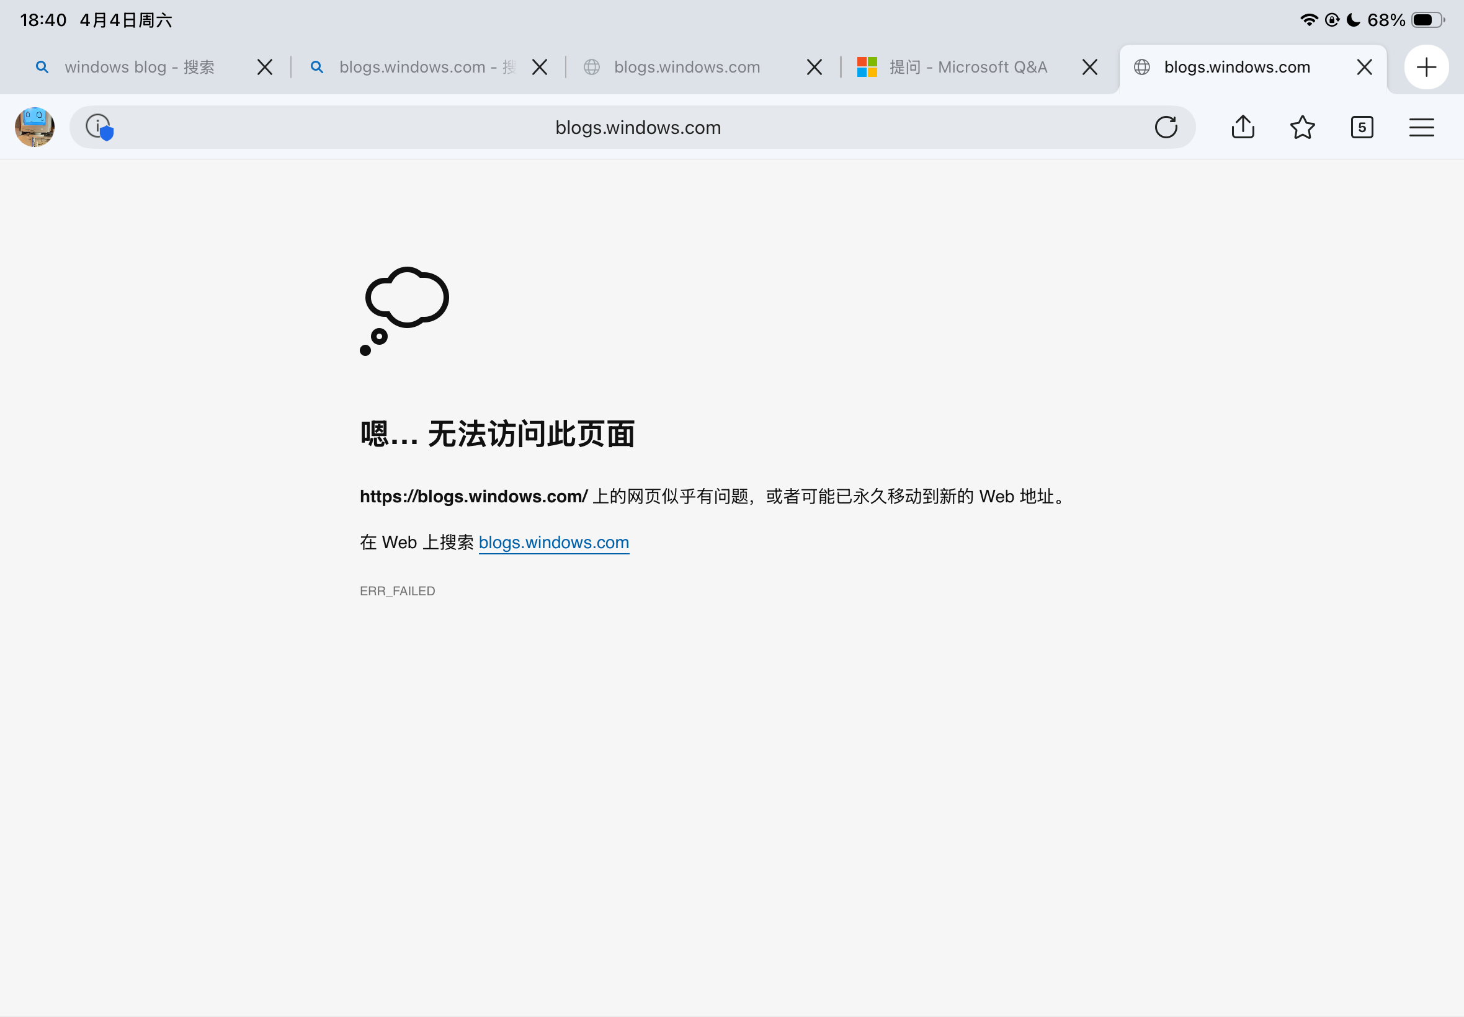The height and width of the screenshot is (1017, 1464).
Task: Tap the Wi-Fi status icon
Action: [x=1308, y=20]
